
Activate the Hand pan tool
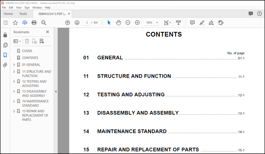pyautogui.click(x=118, y=23)
